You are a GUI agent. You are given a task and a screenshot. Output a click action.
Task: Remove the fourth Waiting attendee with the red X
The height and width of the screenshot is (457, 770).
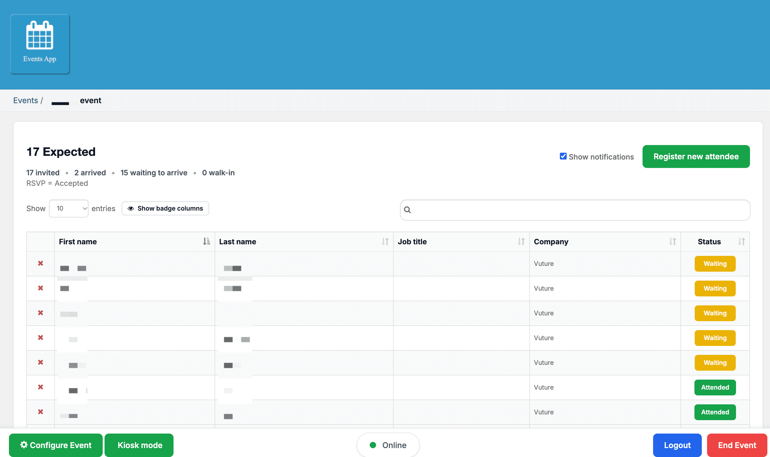pos(40,337)
